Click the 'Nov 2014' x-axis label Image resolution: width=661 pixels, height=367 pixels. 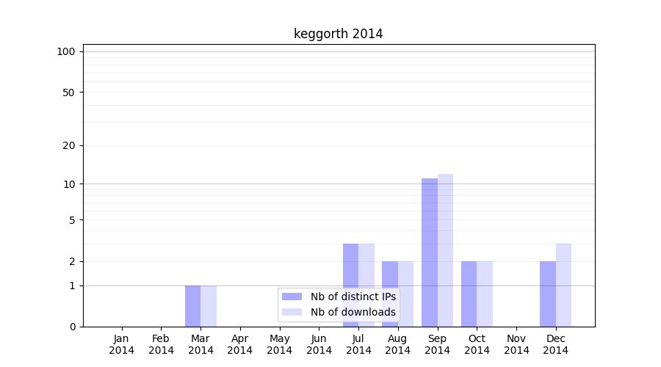tap(516, 344)
